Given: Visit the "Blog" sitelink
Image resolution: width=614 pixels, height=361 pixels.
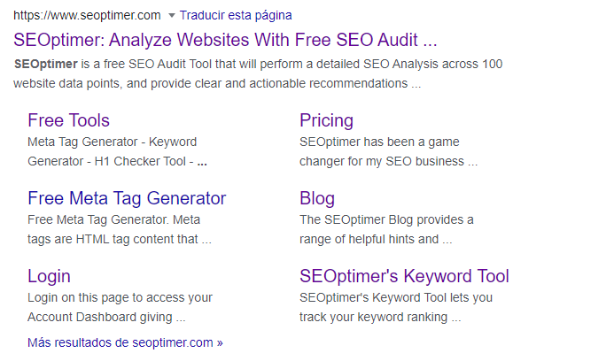Looking at the screenshot, I should [317, 198].
